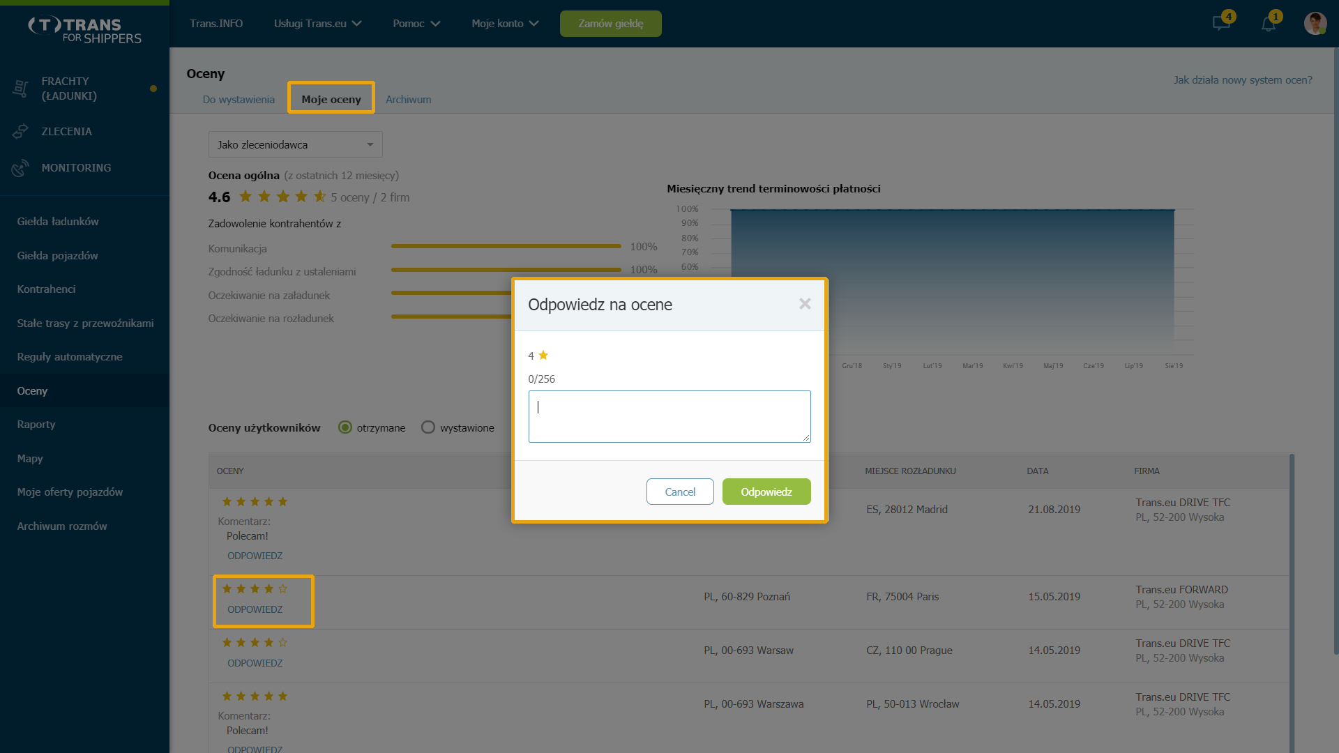Click the green Odpowiedz button
Viewport: 1339px width, 753px height.
[x=766, y=492]
